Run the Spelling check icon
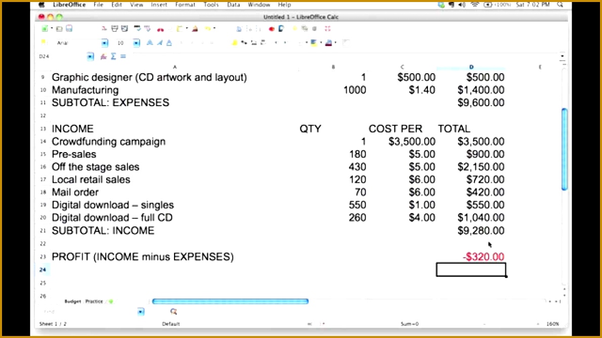Screen dimensions: 602x338 (137, 29)
